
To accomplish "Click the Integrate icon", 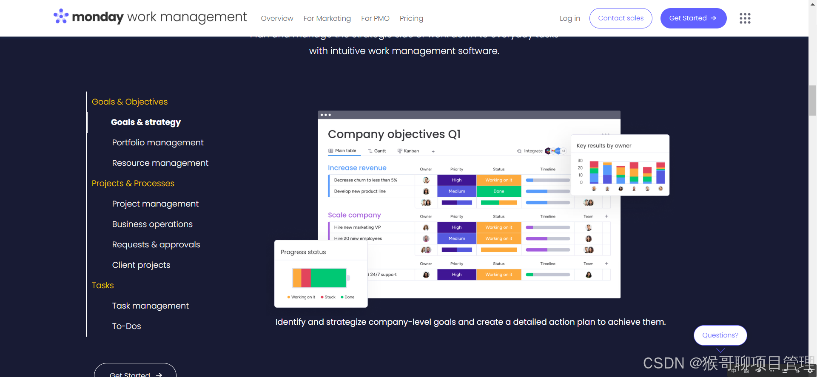I will tap(519, 151).
